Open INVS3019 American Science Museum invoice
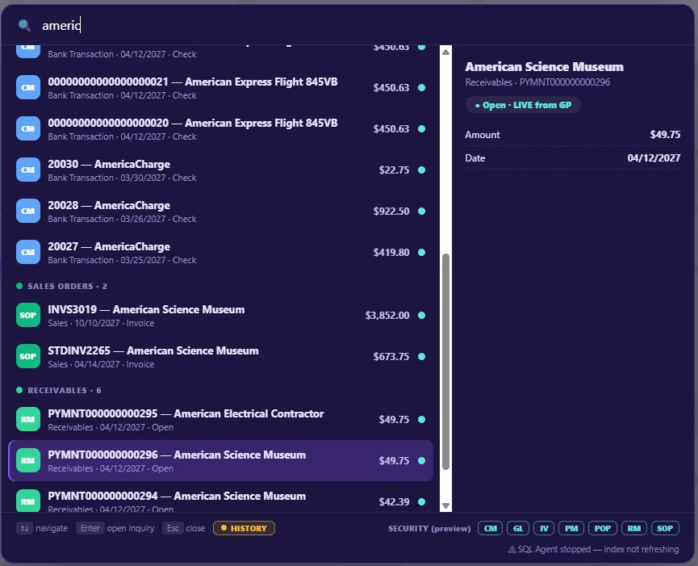 pos(221,315)
